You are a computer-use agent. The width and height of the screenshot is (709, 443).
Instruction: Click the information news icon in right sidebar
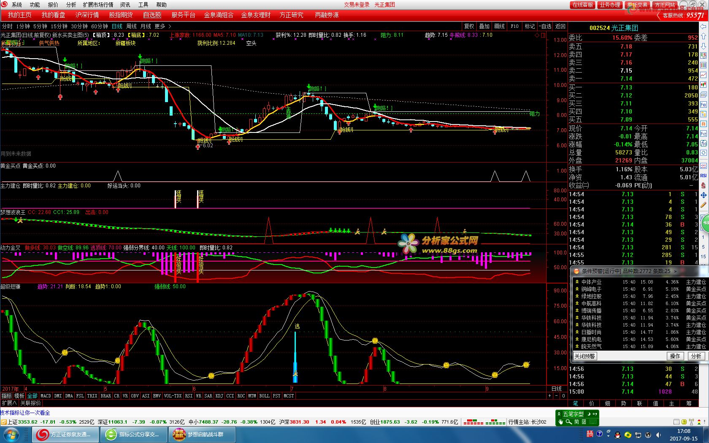click(704, 95)
